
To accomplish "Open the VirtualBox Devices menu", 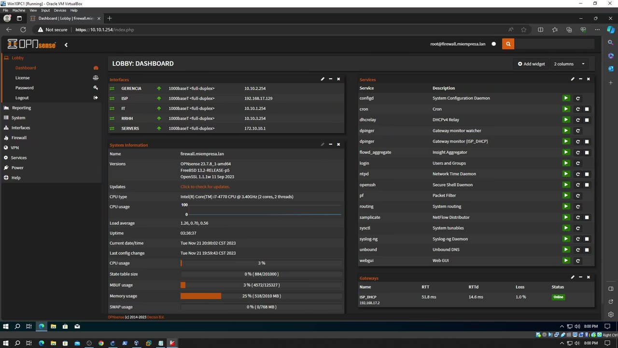I will [60, 10].
